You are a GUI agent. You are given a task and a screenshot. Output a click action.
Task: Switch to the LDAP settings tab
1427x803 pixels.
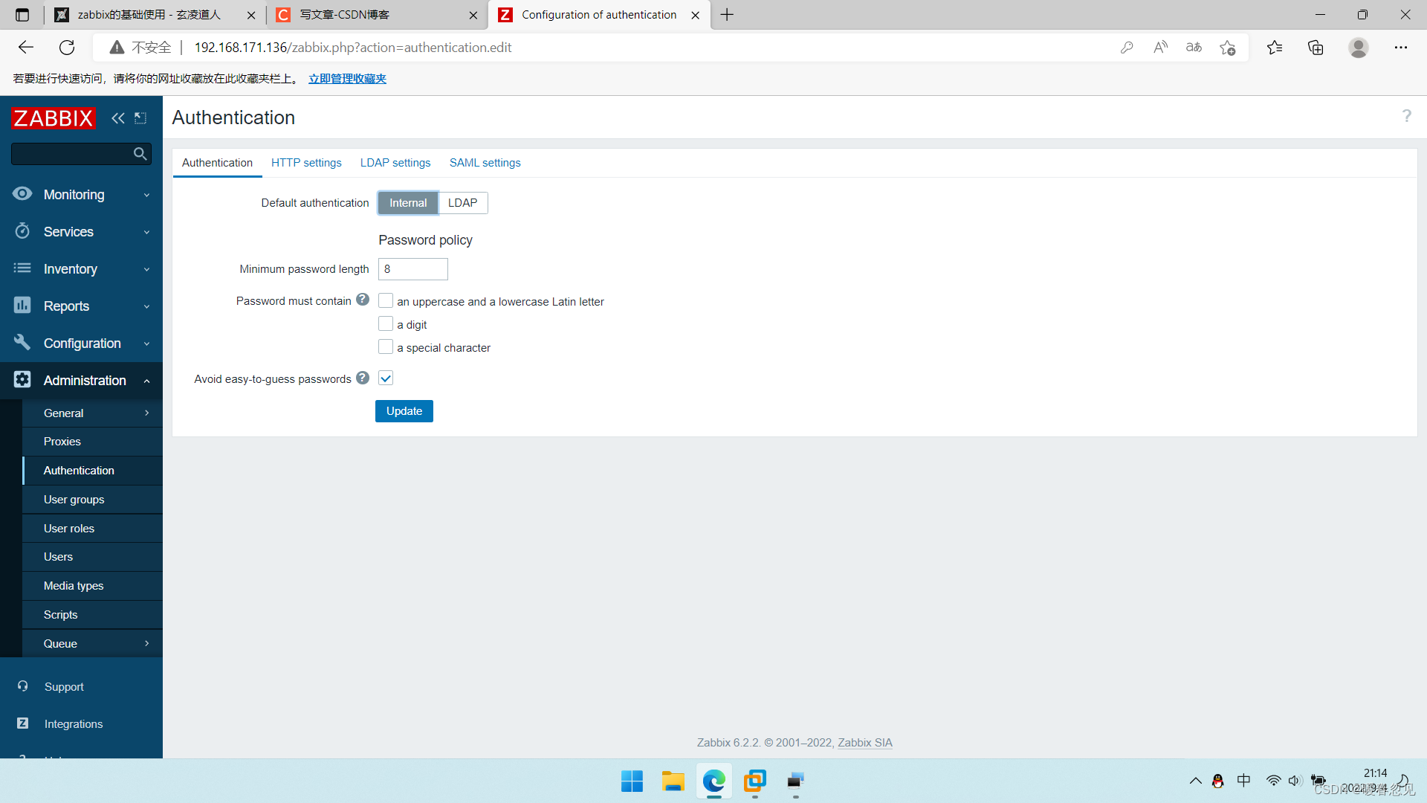(395, 163)
